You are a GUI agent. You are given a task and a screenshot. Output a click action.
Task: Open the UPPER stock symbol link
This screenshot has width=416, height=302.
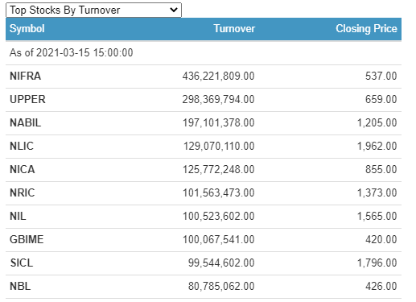27,99
